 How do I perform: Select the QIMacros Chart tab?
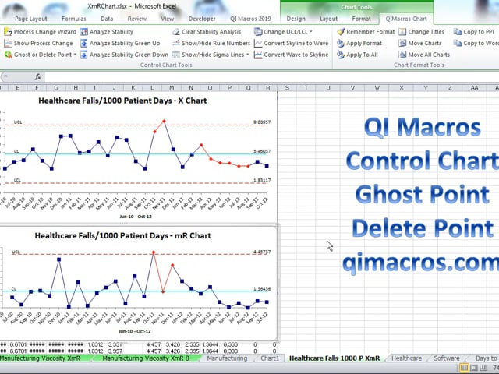click(406, 19)
